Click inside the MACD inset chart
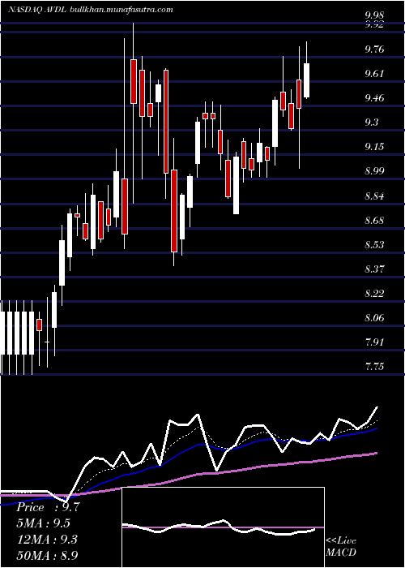The image size is (405, 568). 223,527
